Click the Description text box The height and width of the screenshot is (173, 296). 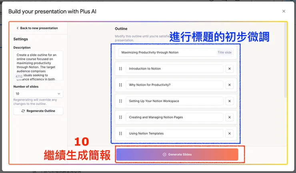pyautogui.click(x=38, y=65)
